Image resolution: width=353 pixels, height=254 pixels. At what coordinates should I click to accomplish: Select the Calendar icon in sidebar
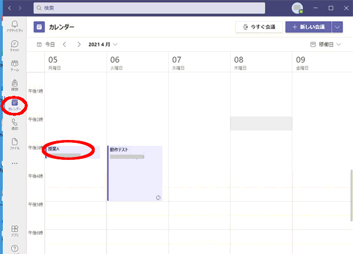(x=15, y=105)
